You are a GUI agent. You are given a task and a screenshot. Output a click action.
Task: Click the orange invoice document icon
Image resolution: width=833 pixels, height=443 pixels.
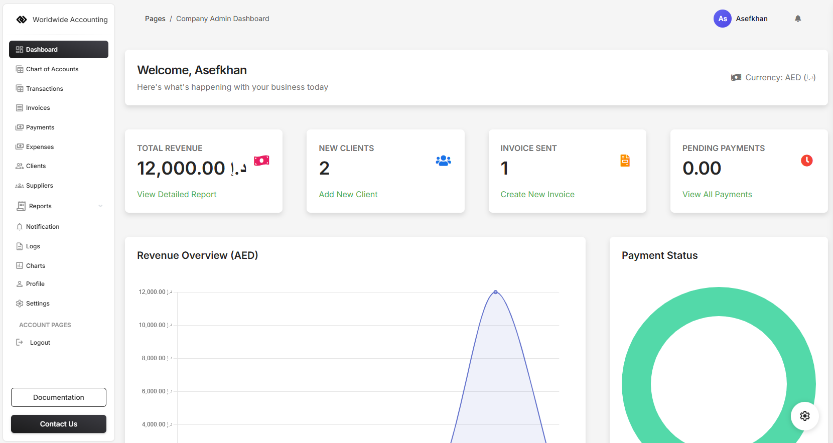point(625,161)
